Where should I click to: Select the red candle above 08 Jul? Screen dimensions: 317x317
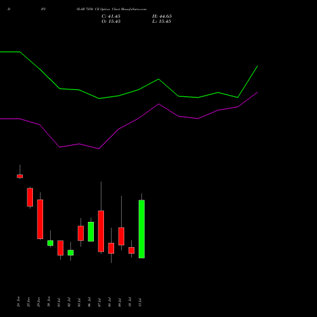click(x=111, y=248)
